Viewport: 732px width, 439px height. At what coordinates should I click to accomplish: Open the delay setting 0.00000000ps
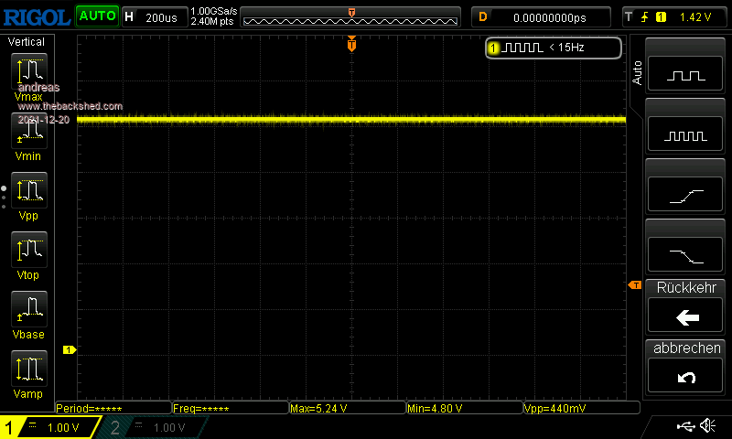tap(542, 16)
